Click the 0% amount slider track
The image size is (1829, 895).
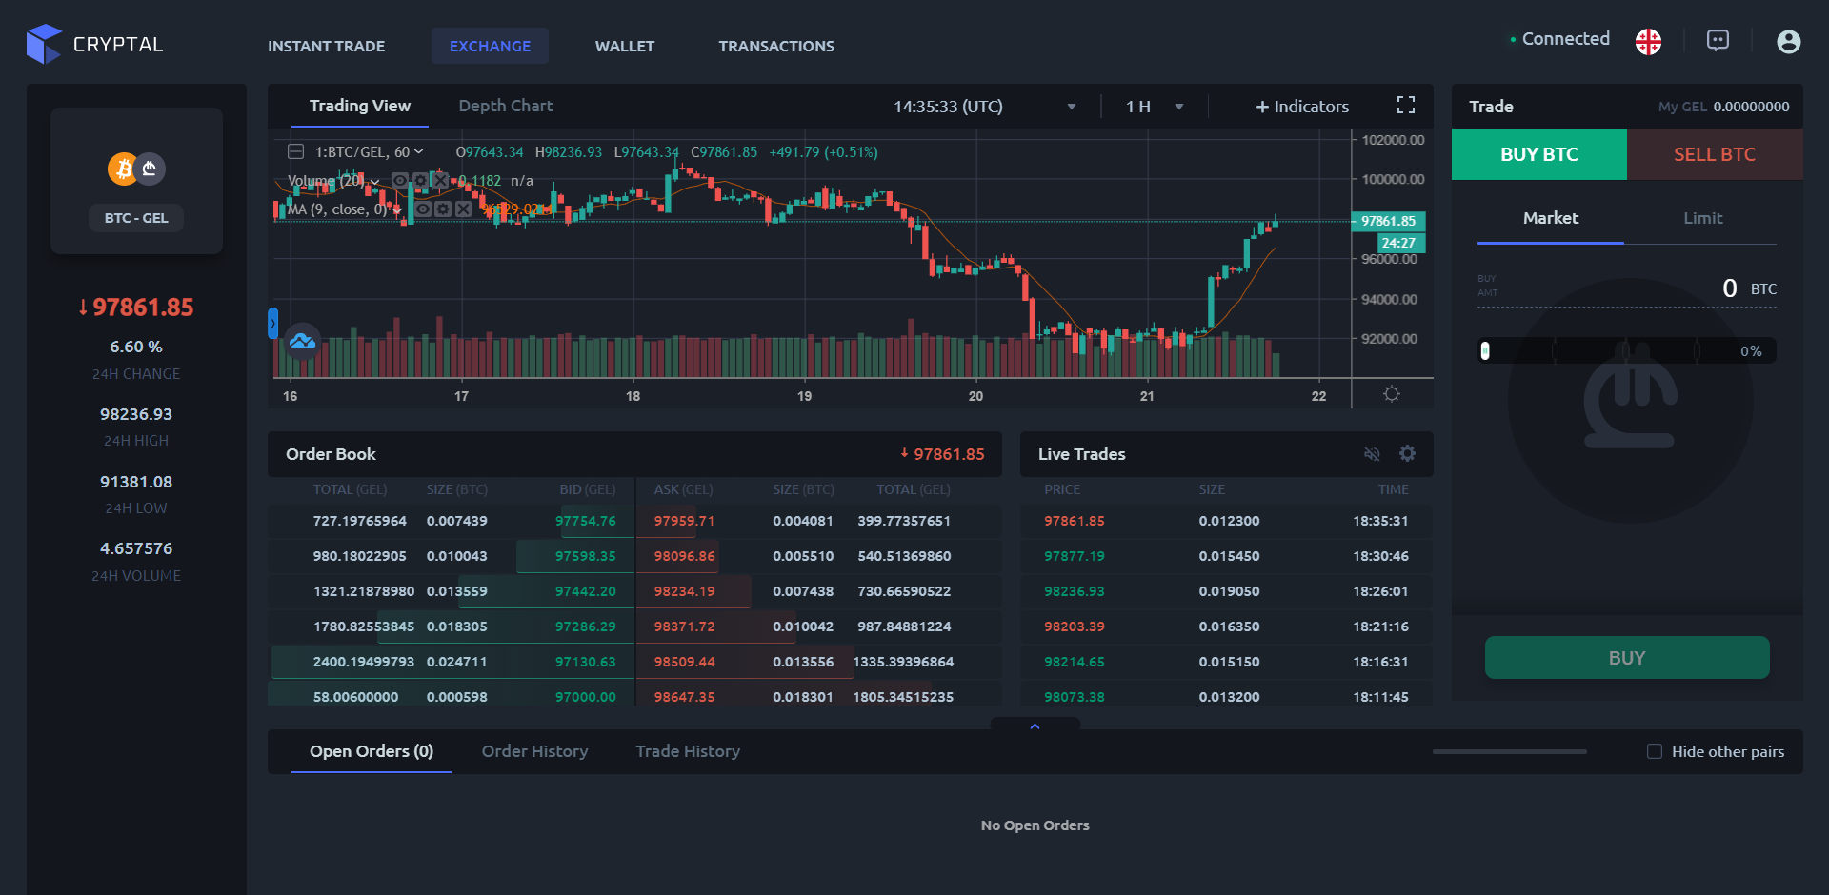[1627, 351]
